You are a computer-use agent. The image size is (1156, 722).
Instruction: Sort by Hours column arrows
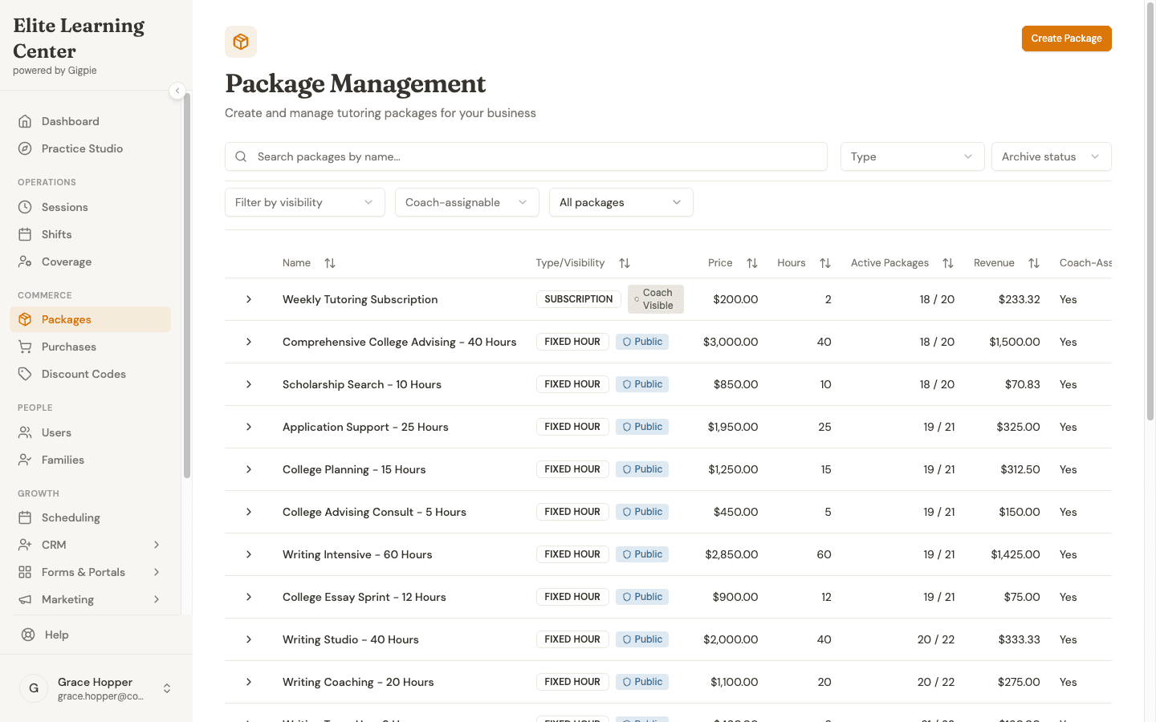pyautogui.click(x=825, y=263)
